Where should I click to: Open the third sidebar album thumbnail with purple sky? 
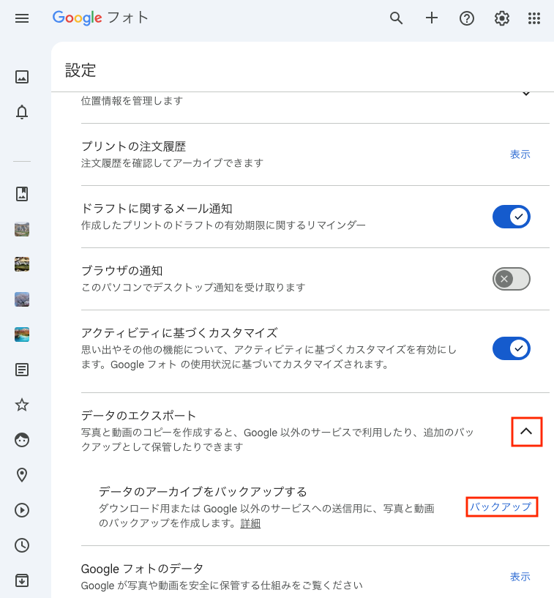pyautogui.click(x=22, y=299)
